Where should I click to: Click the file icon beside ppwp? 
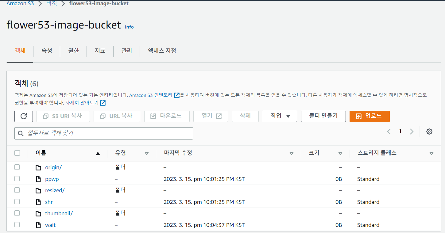[x=38, y=179]
